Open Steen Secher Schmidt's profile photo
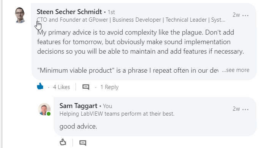264x148 pixels. pos(20,15)
